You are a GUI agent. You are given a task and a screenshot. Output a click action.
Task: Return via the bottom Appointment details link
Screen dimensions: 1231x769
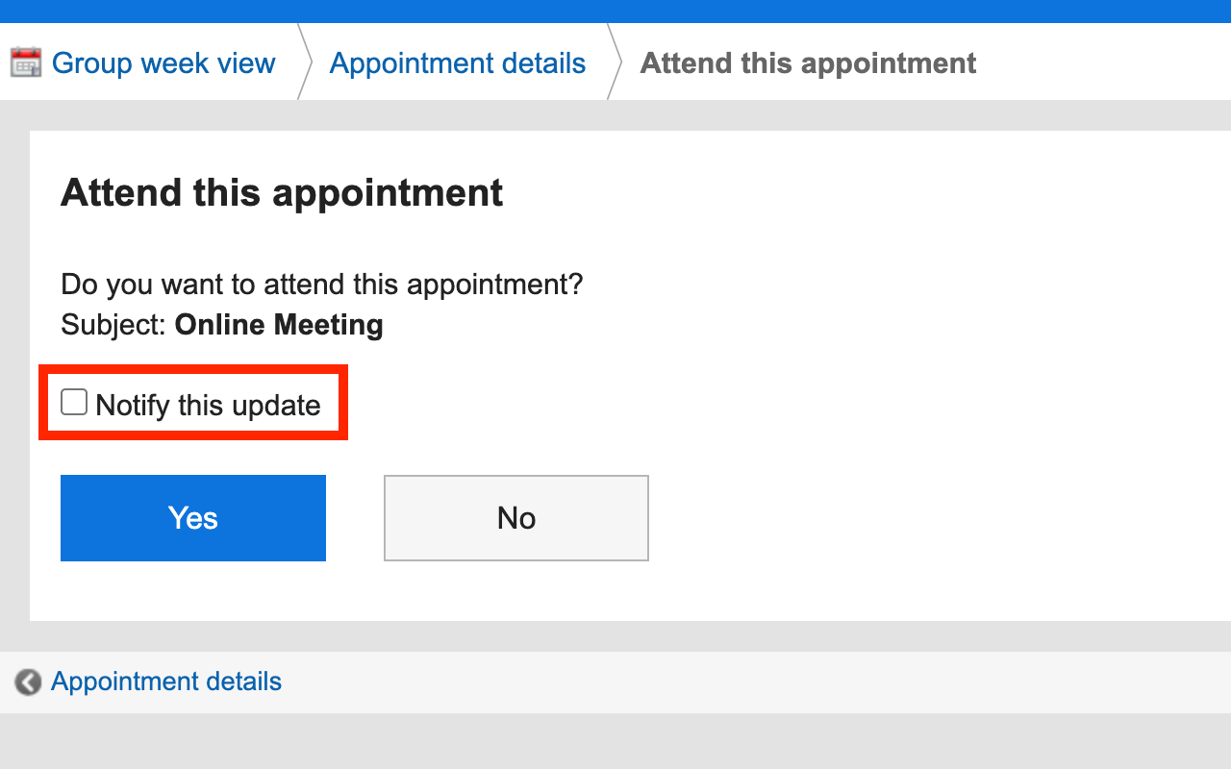point(166,682)
